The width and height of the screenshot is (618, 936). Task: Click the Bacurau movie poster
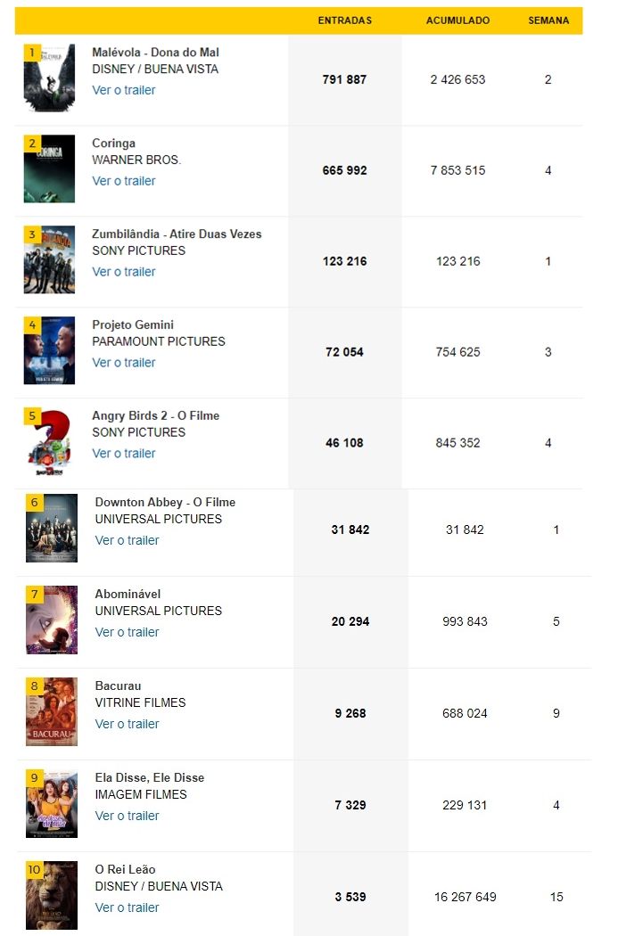tap(52, 711)
